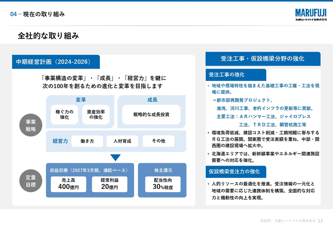Click the 稼ぐ力の強化 box
This screenshot has width=333, height=230.
(65, 114)
